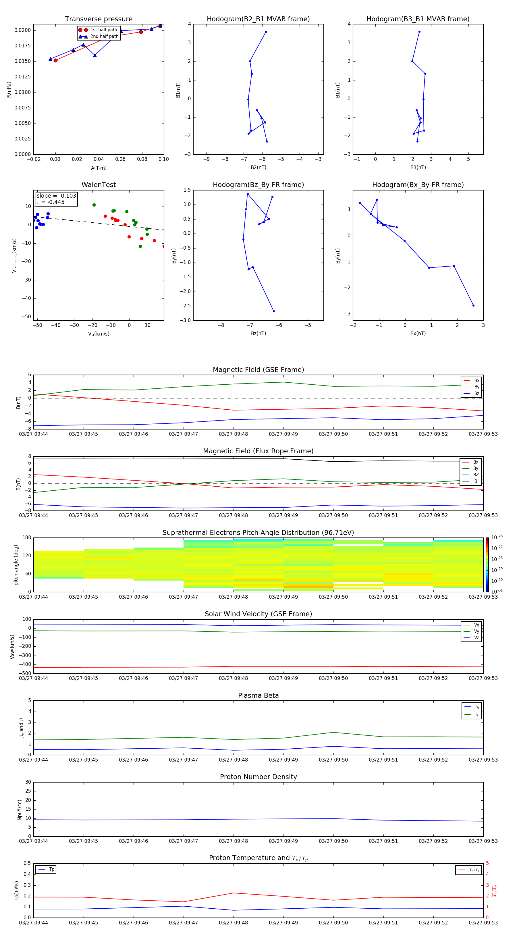Screen dimensions: 517x948
Task: Click the "Bx(nT)" x-axis label
Action: [418, 334]
